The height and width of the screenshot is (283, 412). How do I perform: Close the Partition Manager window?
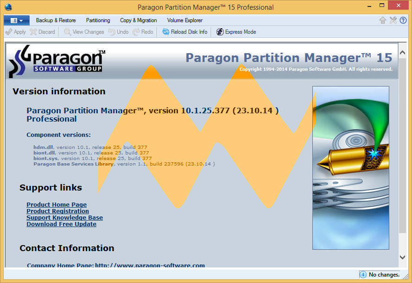[x=399, y=6]
